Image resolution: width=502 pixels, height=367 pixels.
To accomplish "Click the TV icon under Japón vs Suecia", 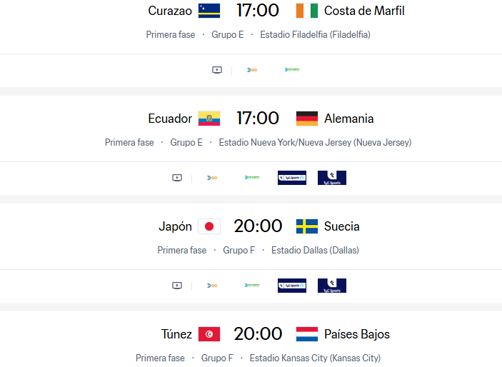I will tap(177, 286).
